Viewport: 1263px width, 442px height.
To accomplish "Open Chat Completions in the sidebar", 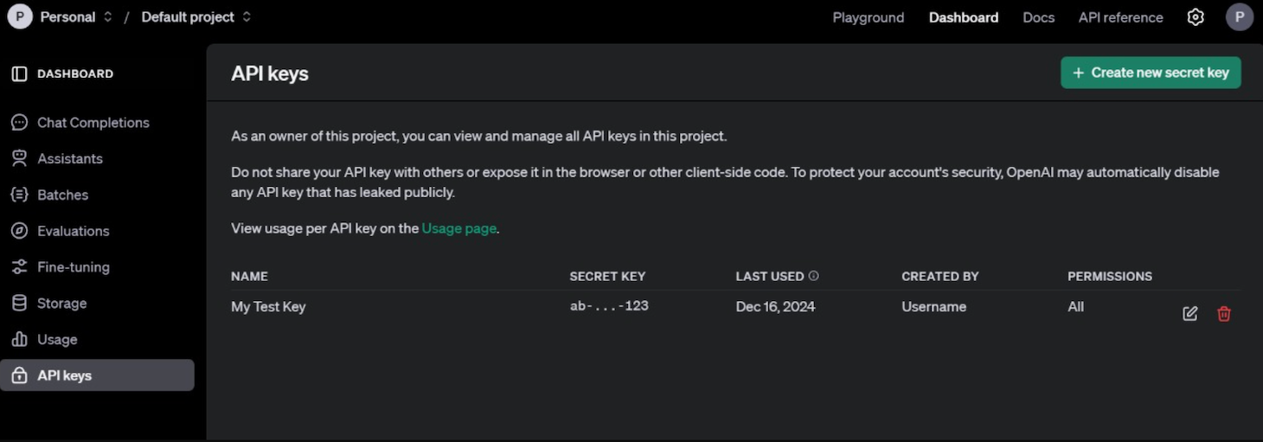I will coord(93,123).
